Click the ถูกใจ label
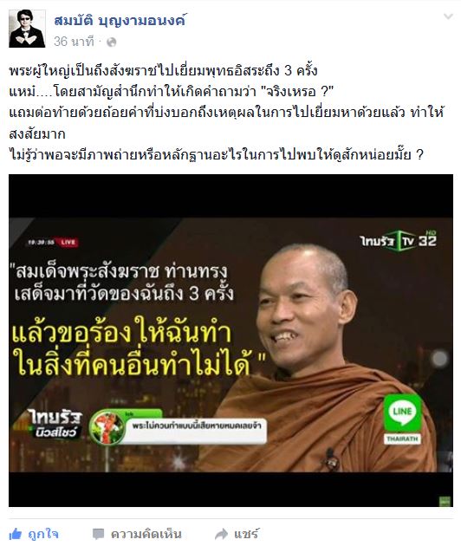 (x=43, y=534)
